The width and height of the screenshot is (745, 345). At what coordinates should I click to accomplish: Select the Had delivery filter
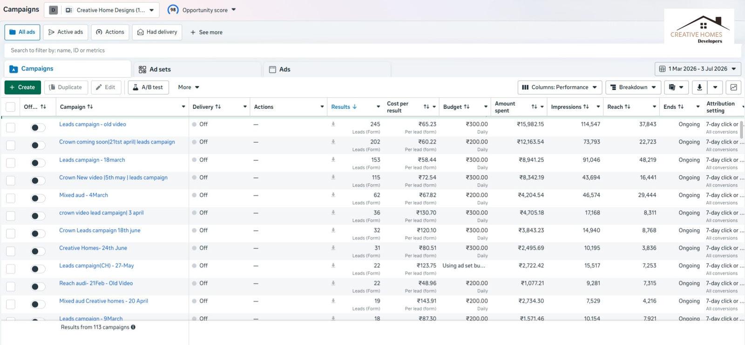[157, 32]
